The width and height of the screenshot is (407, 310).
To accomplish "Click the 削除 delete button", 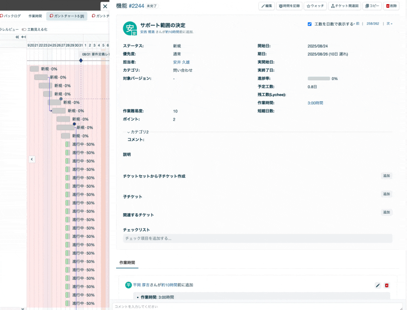I will click(x=391, y=6).
